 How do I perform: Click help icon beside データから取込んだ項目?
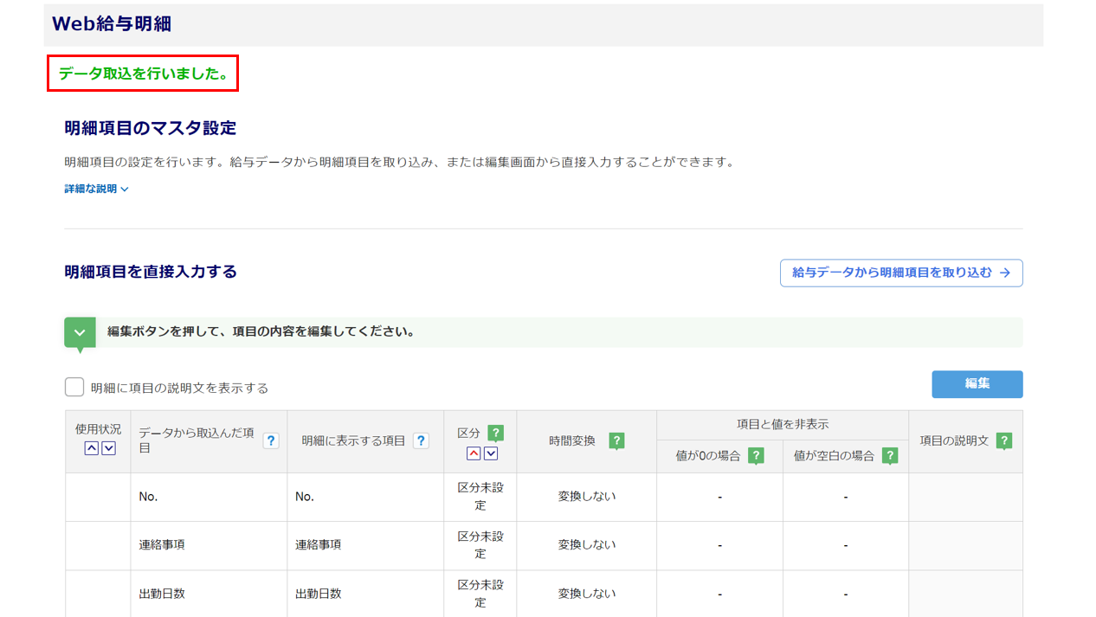[271, 440]
